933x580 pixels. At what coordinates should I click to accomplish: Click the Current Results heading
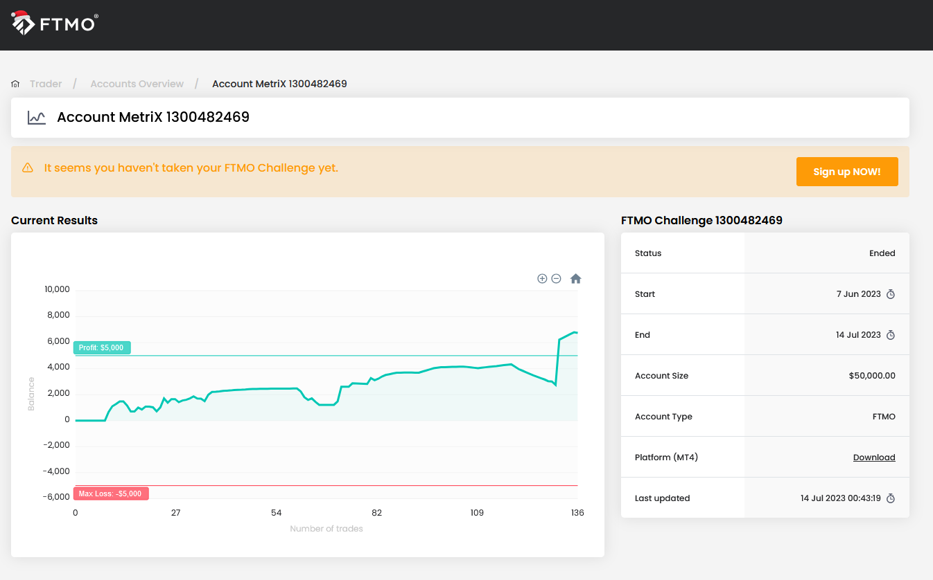click(x=54, y=221)
